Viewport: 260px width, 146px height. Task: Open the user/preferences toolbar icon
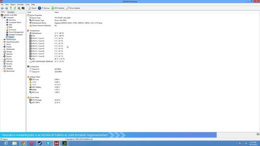[x=19, y=8]
